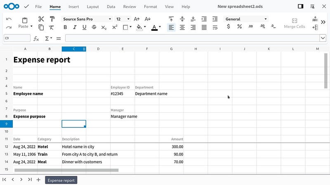Click the Nextcloud logo
Image resolution: width=330 pixels, height=185 pixels.
(12, 7)
